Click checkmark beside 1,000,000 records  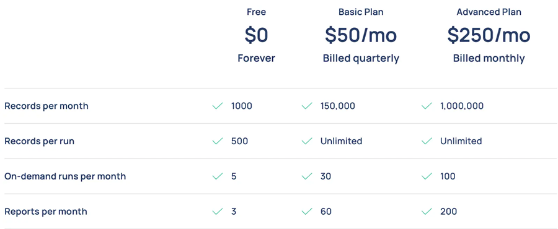pos(427,106)
